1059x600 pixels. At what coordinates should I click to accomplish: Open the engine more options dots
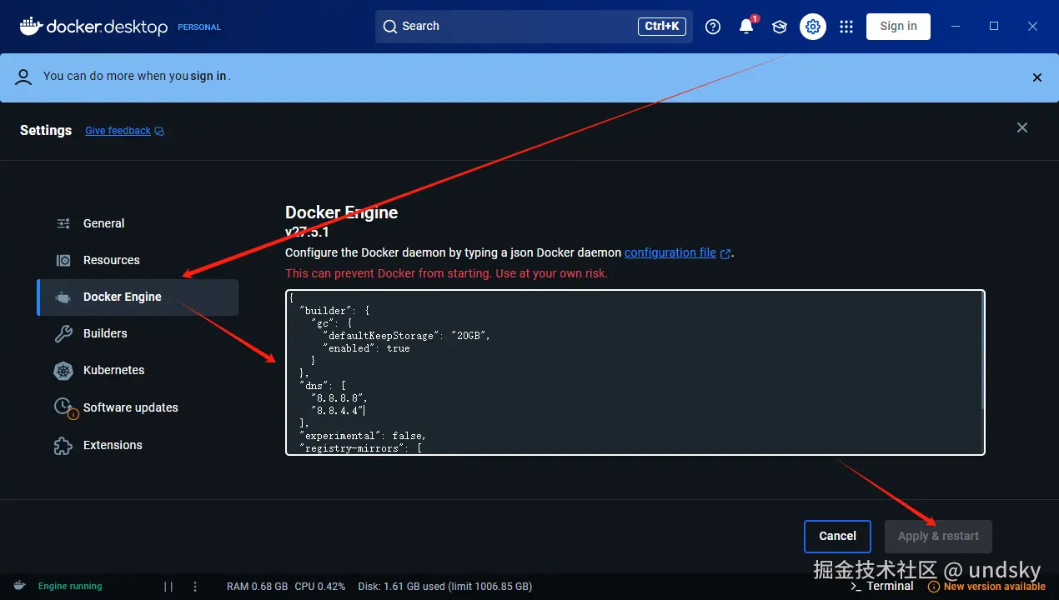pos(195,586)
